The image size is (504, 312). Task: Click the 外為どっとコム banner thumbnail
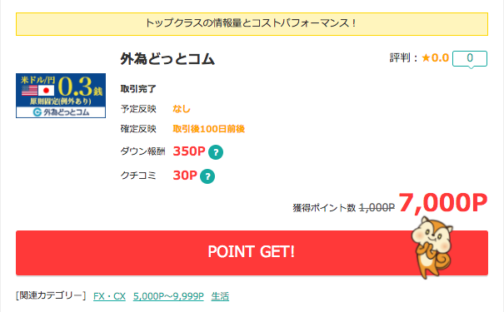click(x=61, y=96)
